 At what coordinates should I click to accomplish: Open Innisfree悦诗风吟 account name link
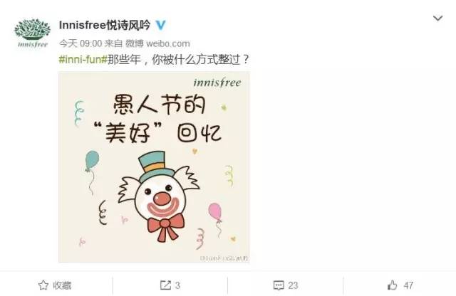[x=105, y=25]
